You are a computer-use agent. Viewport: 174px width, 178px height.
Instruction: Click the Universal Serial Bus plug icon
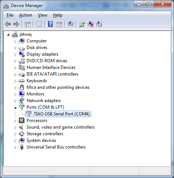22,147
